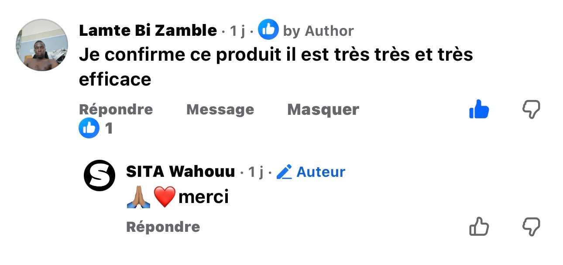Dislike Lamte Bi Zamble's comment
This screenshot has height=265, width=563.
point(532,109)
